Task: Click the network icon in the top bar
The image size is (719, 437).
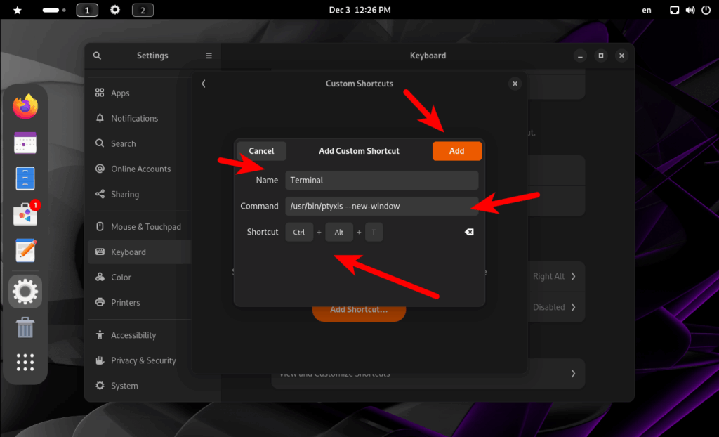Action: tap(675, 10)
